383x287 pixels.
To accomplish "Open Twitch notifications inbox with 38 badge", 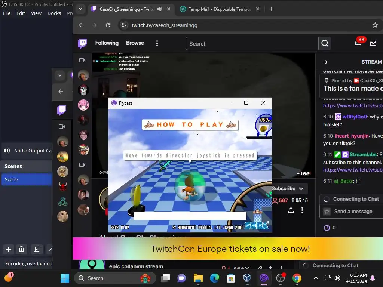I will point(359,43).
